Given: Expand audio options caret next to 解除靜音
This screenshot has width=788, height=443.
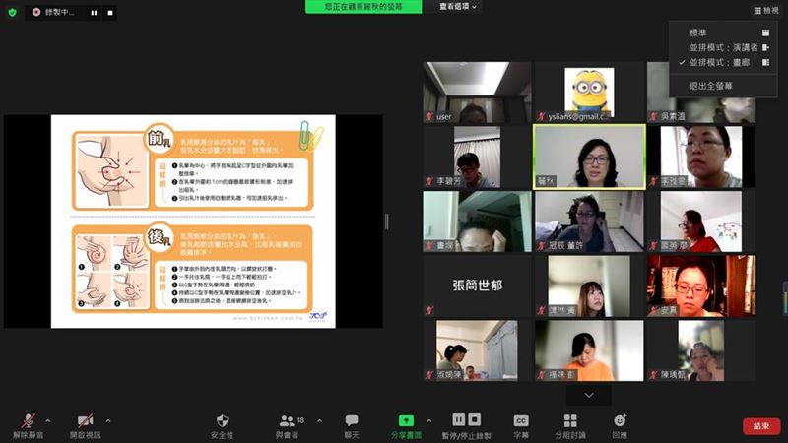Looking at the screenshot, I should click(x=47, y=421).
